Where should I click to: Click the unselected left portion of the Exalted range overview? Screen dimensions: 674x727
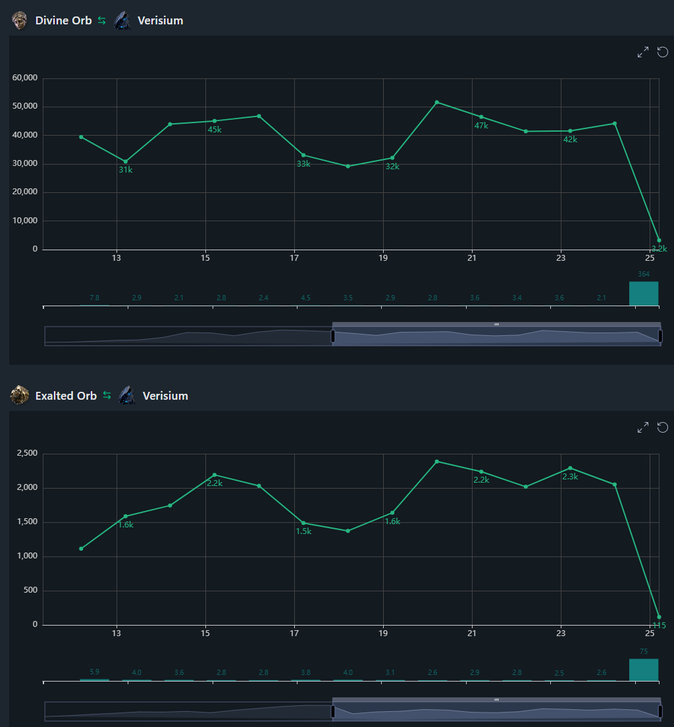[x=188, y=711]
